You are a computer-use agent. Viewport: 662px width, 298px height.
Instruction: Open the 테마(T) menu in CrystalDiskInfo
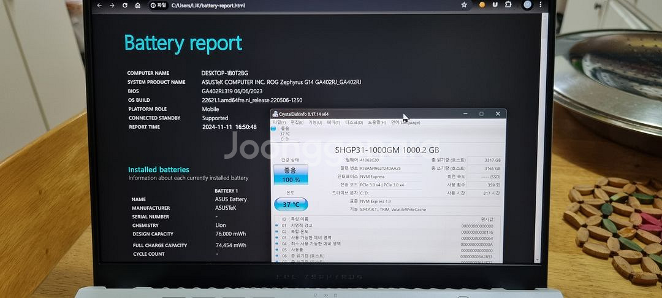coord(333,123)
